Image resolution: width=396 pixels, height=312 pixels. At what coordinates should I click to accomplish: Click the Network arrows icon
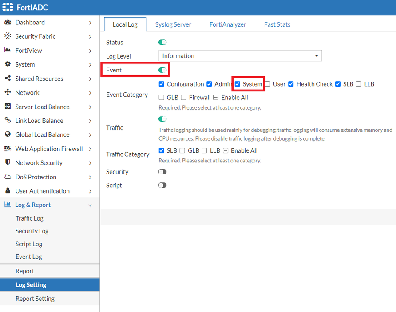point(8,92)
